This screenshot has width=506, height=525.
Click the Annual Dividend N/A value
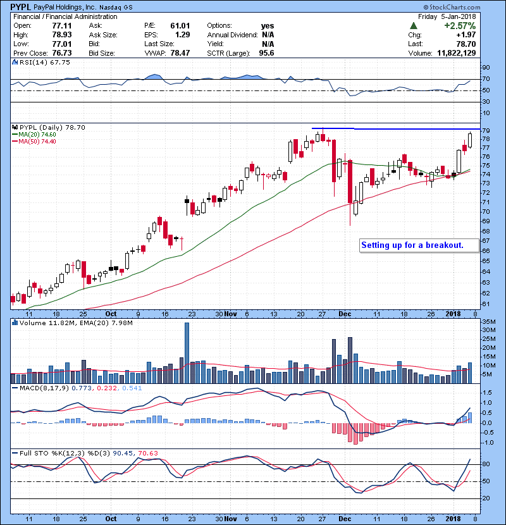point(268,35)
